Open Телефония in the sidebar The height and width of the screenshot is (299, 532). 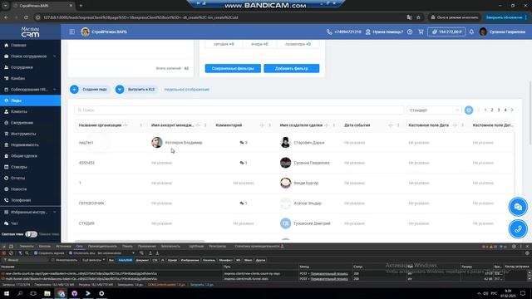20,200
